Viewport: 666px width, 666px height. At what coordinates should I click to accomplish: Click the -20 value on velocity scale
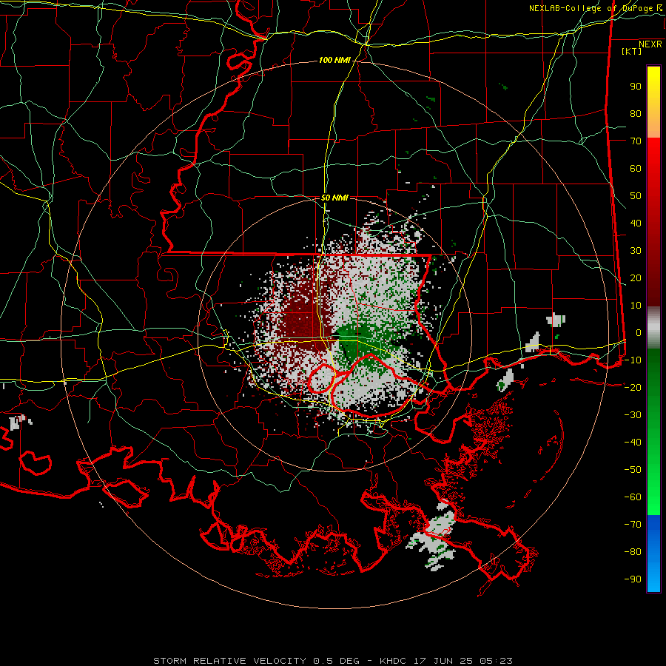coord(633,388)
